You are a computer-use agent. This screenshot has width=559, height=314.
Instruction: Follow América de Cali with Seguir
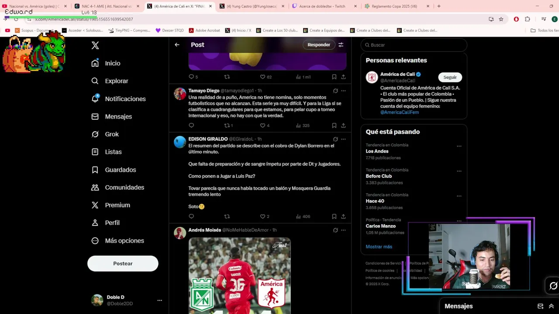450,77
